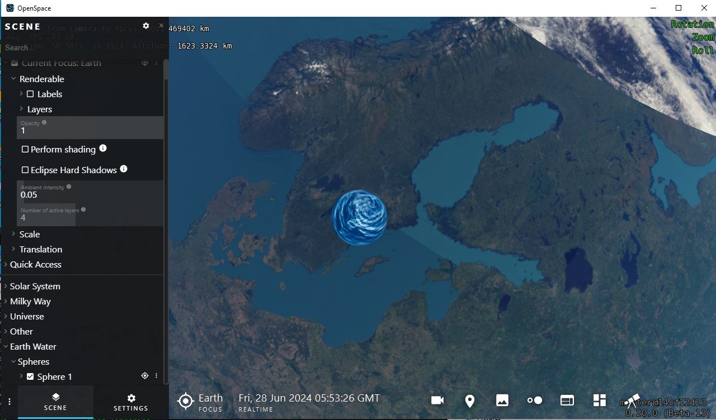The image size is (716, 420).
Task: Show info for the Opacity property
Action: (44, 122)
